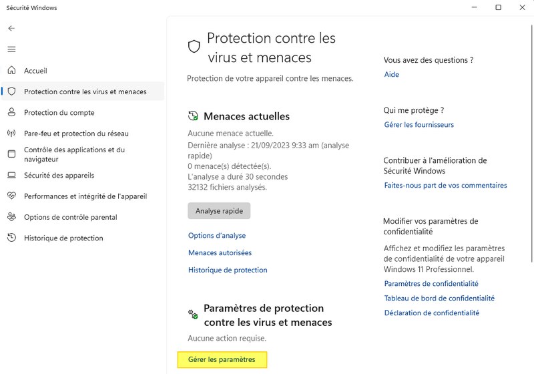Open Gérer les paramètres link

coord(222,360)
